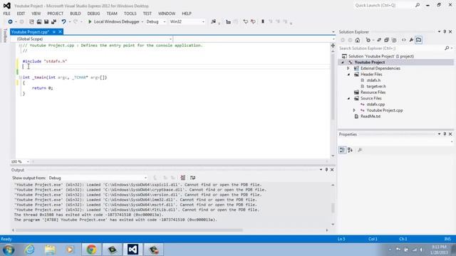Viewport: 456px width, 256px height.
Task: Click the Windows Start button
Action: [9, 250]
